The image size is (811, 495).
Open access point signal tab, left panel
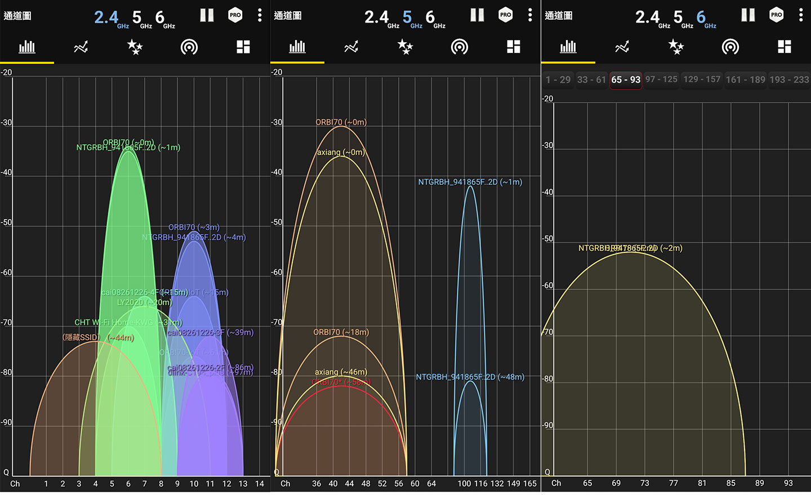click(x=189, y=47)
